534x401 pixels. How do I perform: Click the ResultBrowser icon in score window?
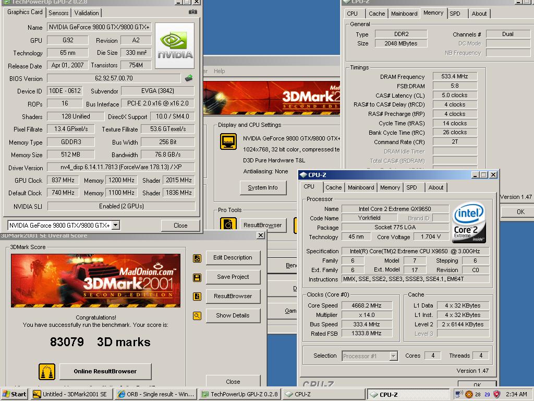point(197,297)
